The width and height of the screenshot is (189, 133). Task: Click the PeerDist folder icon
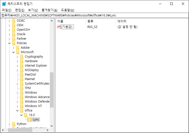point(22,75)
